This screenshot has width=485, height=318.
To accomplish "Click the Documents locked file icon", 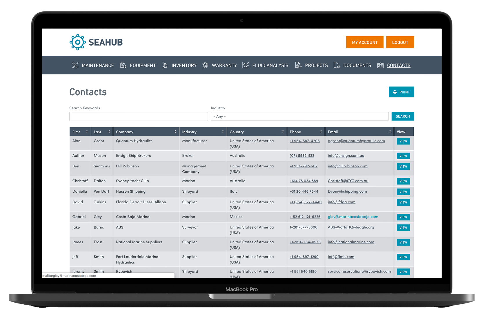I will pyautogui.click(x=337, y=65).
